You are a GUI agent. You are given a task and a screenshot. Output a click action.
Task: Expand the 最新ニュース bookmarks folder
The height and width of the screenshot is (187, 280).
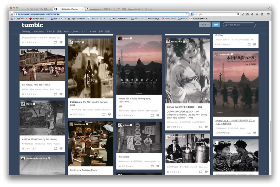(58, 19)
